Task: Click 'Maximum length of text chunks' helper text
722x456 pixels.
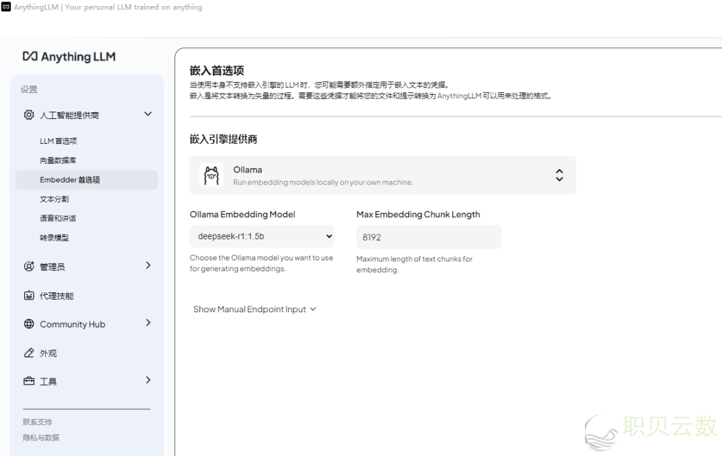Action: coord(414,264)
